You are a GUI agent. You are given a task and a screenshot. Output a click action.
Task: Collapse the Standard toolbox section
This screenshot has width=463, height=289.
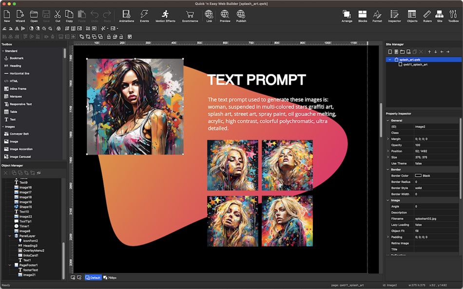tap(3, 51)
